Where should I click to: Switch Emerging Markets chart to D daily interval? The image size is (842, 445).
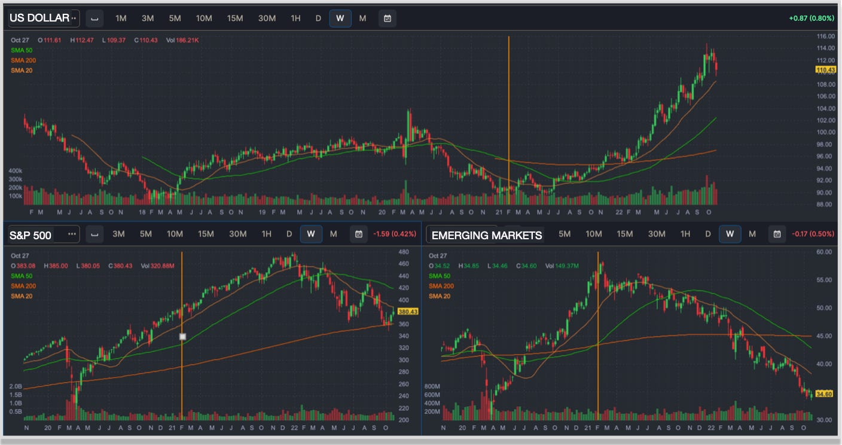coord(708,234)
